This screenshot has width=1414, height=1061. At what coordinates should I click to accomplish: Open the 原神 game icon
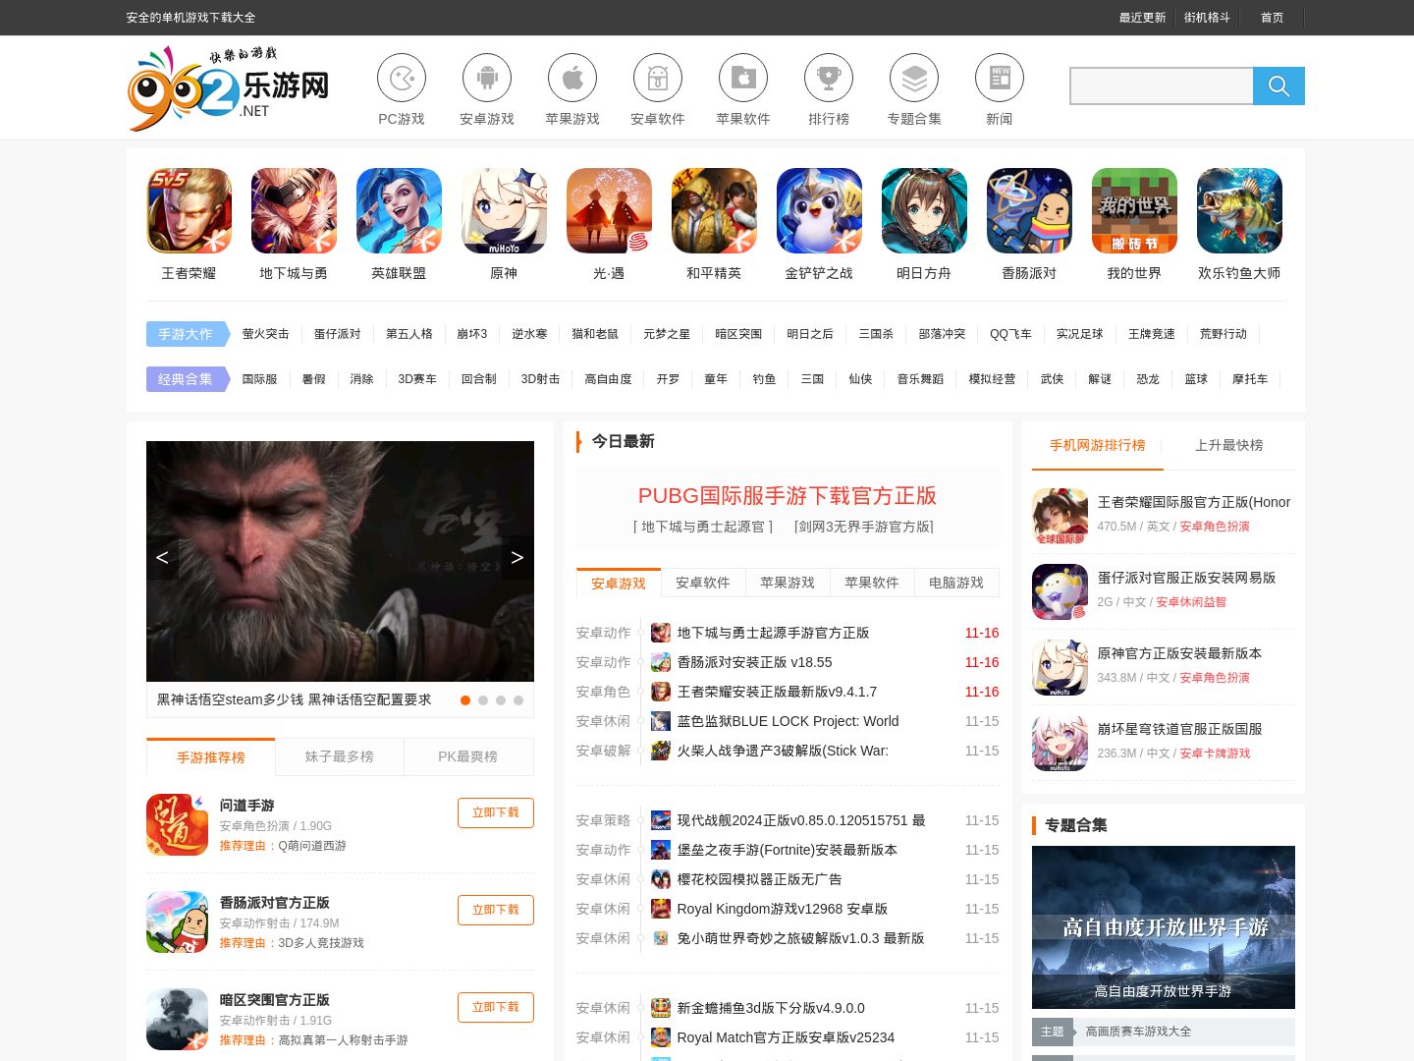(504, 211)
